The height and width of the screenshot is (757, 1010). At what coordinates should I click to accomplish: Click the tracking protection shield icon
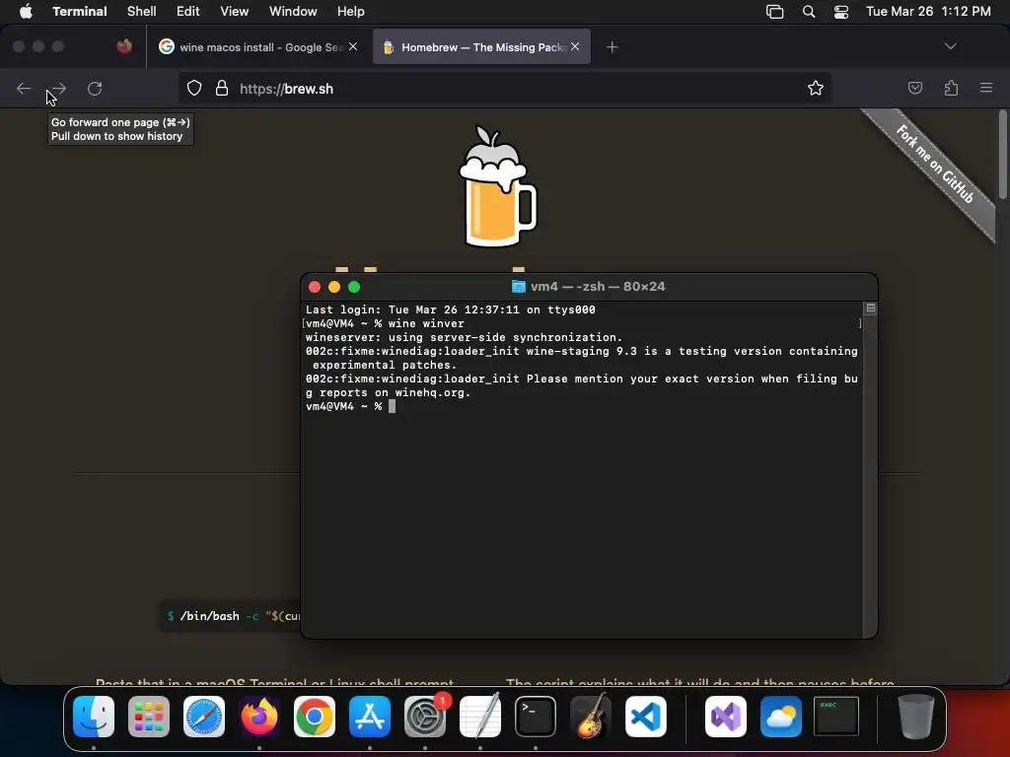[194, 88]
